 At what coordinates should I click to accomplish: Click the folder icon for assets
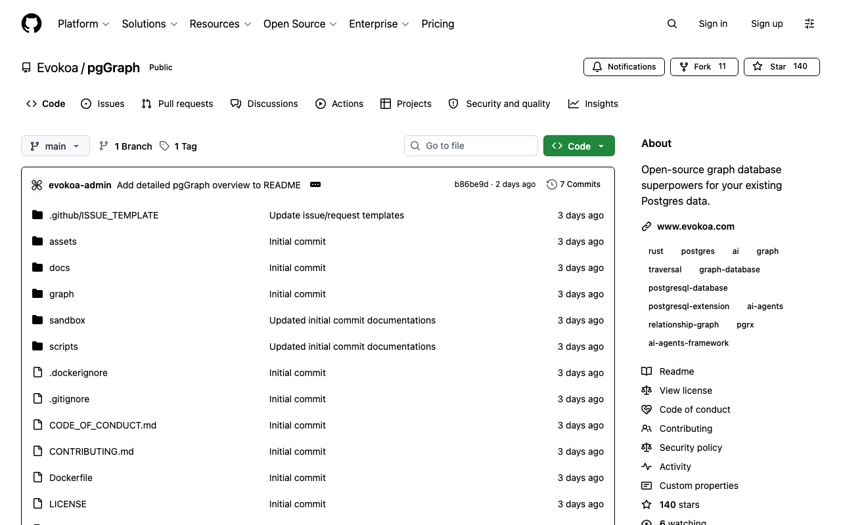(37, 241)
